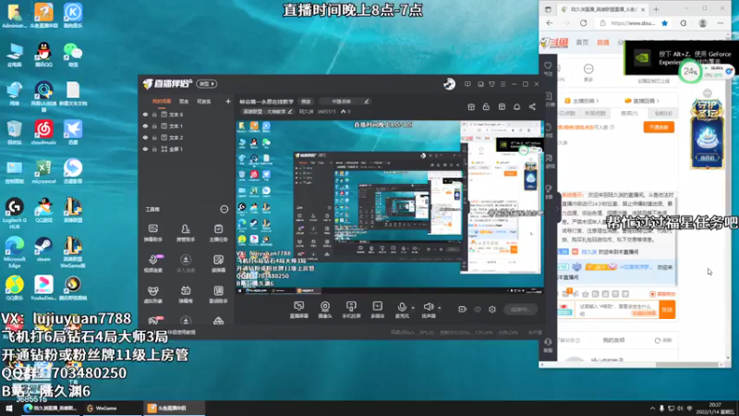Image resolution: width=739 pixels, height=416 pixels.
Task: Click the 24% performance circle widget
Action: tap(690, 72)
